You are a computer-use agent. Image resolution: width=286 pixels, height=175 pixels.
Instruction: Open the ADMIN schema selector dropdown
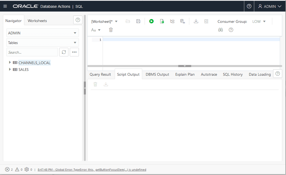[42, 32]
